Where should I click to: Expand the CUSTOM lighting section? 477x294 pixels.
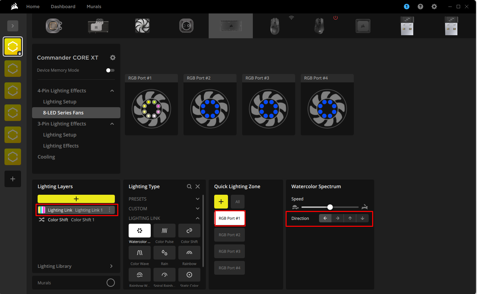click(198, 209)
